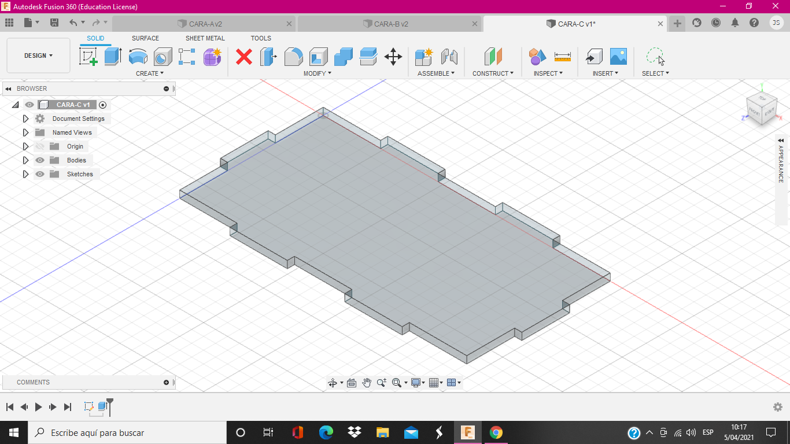Select the New Component tool
This screenshot has width=790, height=444.
(x=424, y=57)
